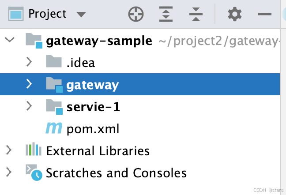This screenshot has width=286, height=195.
Task: Click the Maven m icon for pom.xml
Action: 54,128
